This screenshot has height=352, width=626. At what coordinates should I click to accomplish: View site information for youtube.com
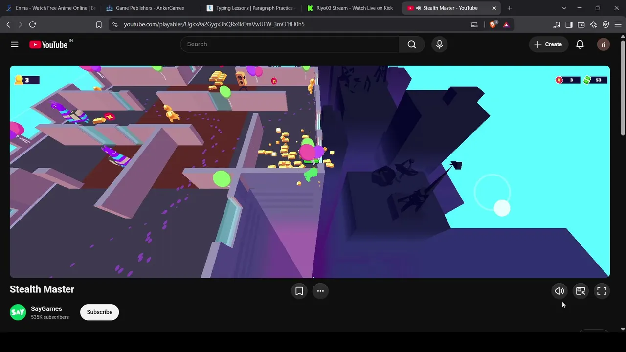[115, 24]
